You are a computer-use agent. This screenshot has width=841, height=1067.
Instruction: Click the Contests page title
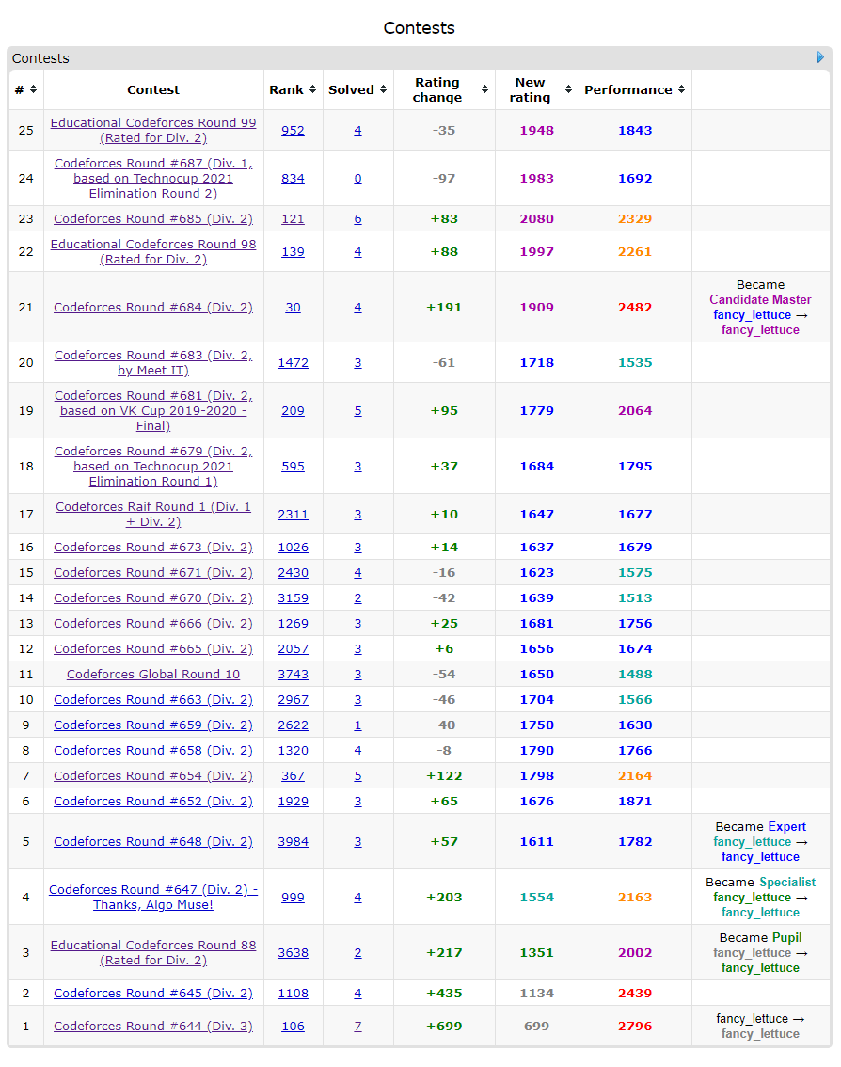coord(420,28)
